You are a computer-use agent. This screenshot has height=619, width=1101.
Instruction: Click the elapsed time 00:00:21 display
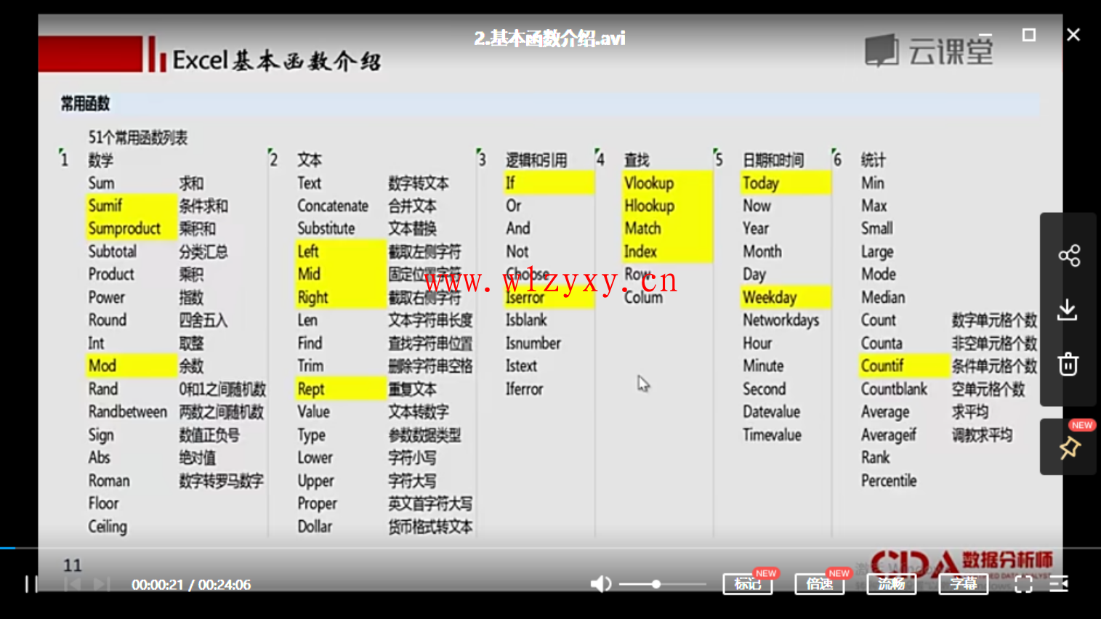point(157,585)
